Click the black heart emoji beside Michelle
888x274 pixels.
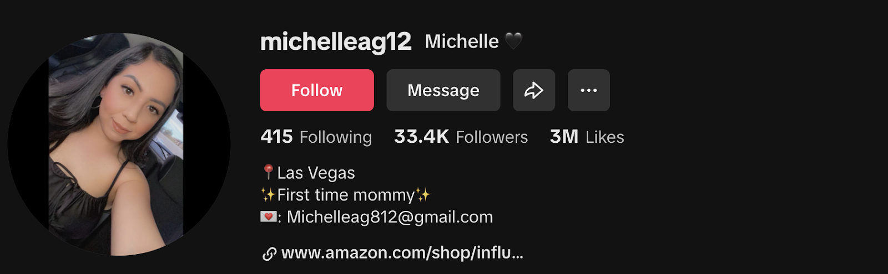pos(513,42)
